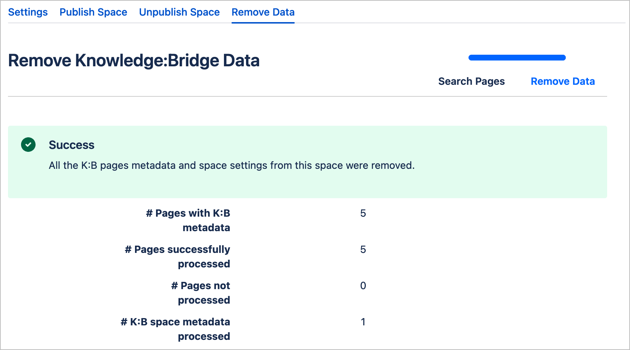The image size is (630, 350).
Task: Click the Remove Data progress step label
Action: [562, 82]
